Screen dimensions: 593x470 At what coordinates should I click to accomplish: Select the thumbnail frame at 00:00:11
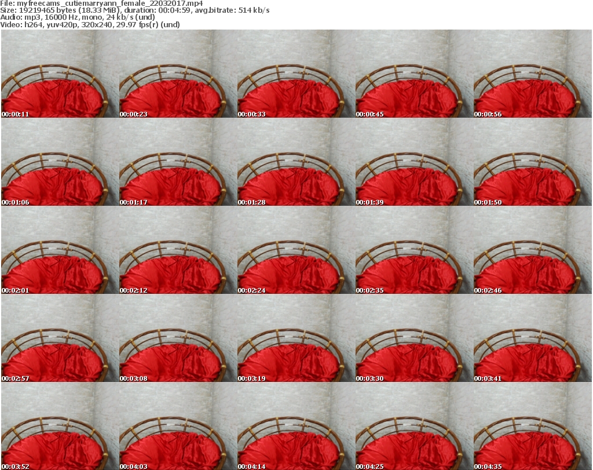(x=60, y=74)
